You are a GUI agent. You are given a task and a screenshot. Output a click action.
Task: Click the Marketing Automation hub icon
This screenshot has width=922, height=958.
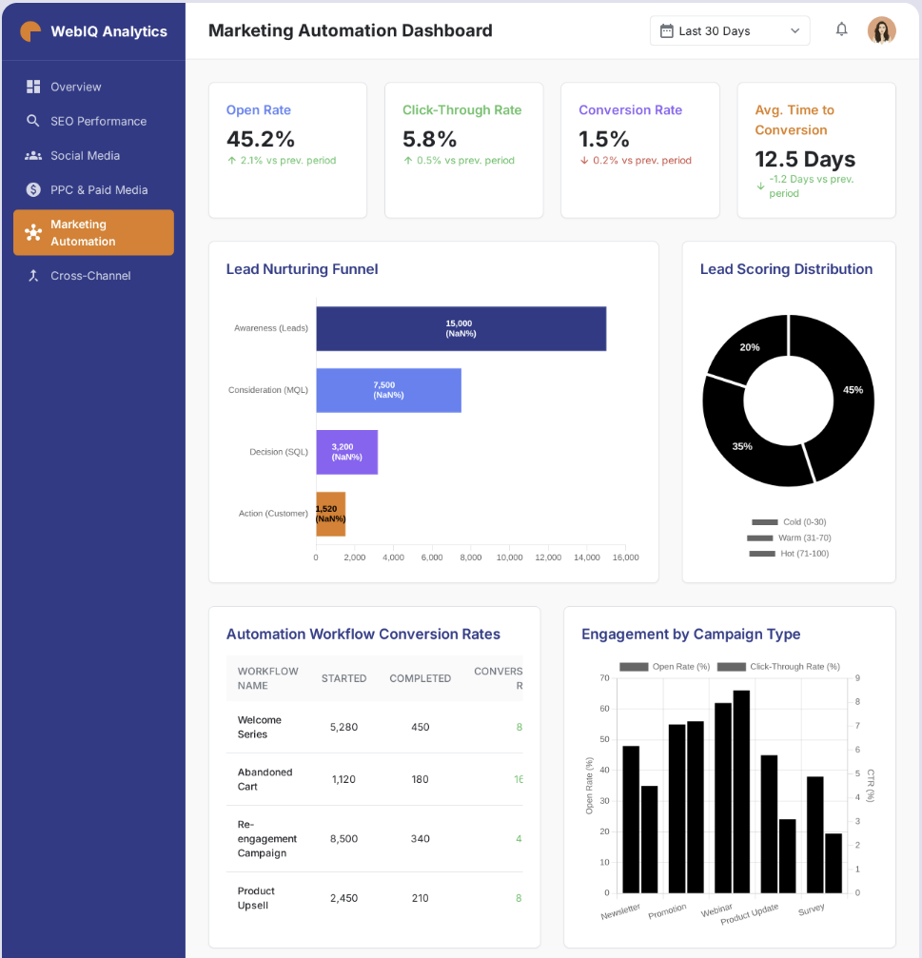[x=33, y=232]
